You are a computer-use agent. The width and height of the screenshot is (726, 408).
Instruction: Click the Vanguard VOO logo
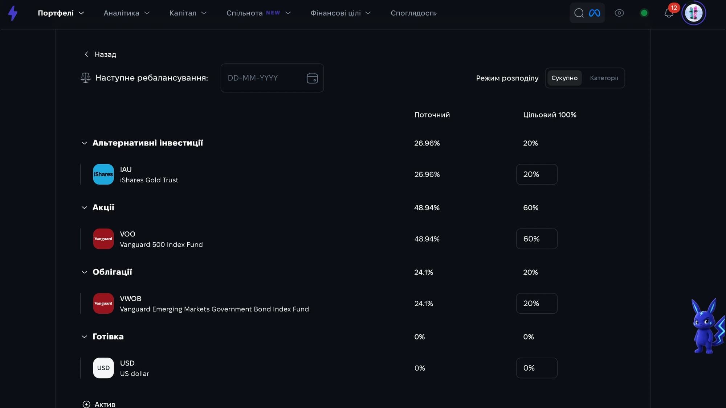tap(103, 239)
